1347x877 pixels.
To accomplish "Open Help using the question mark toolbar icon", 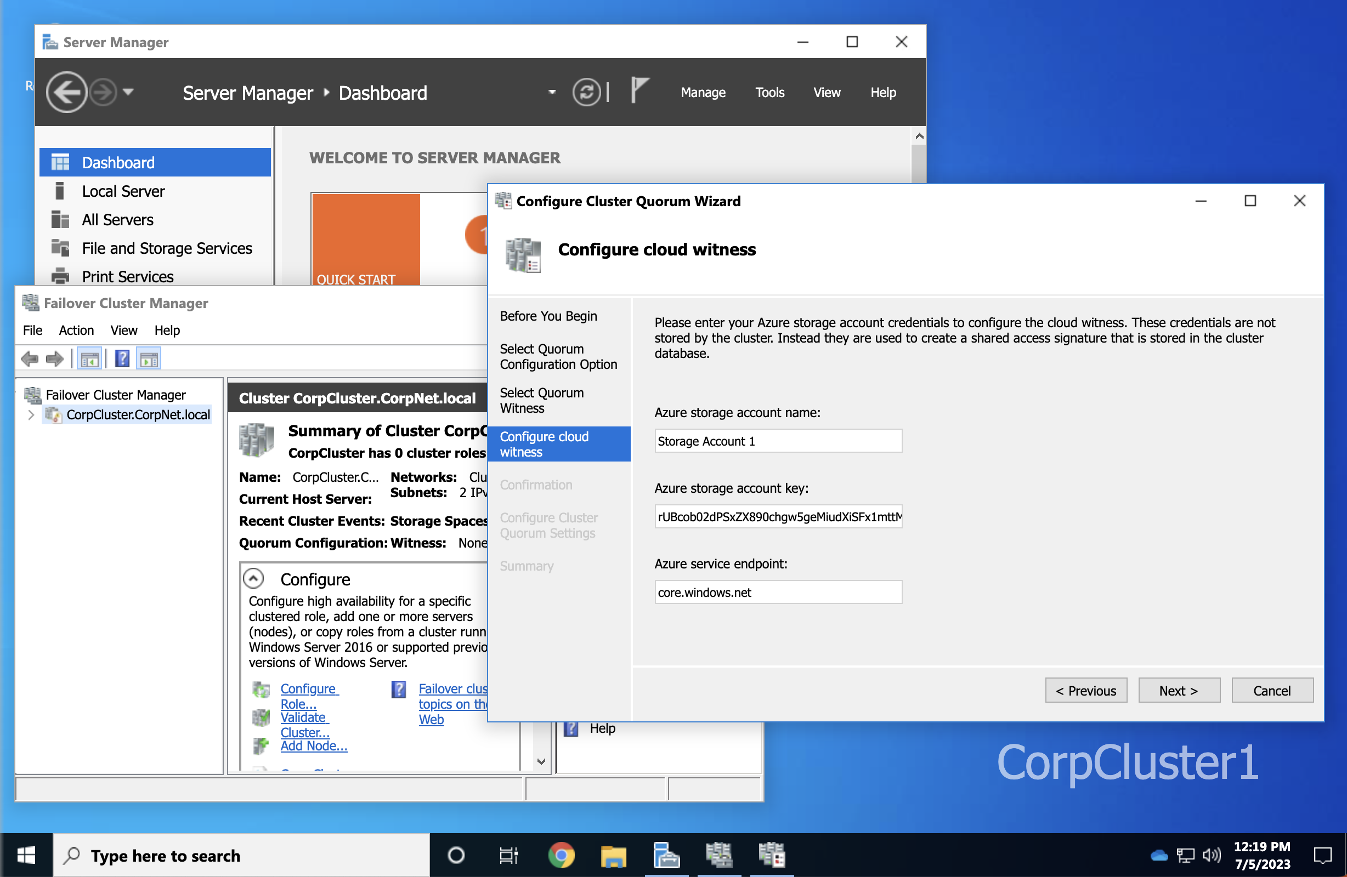I will 122,358.
